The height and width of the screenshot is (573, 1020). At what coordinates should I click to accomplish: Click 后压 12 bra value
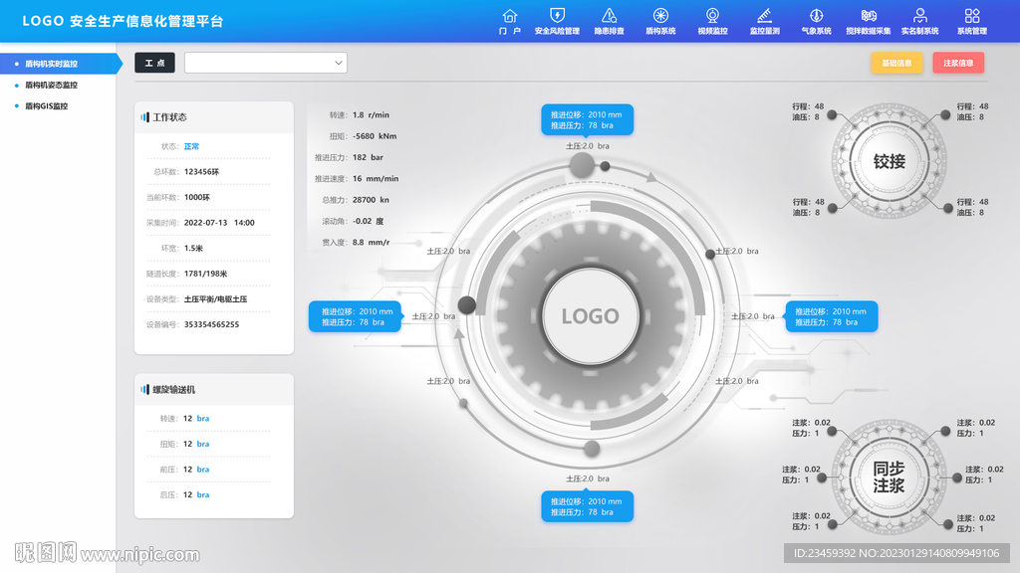[x=196, y=495]
